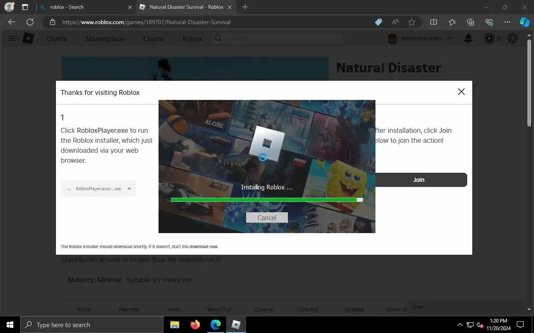Open the Roblox hamburger navigation menu
Viewport: 534px width, 333px height.
coord(12,38)
